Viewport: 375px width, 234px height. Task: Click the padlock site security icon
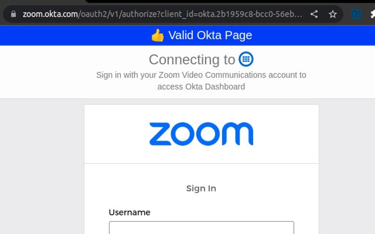point(14,14)
